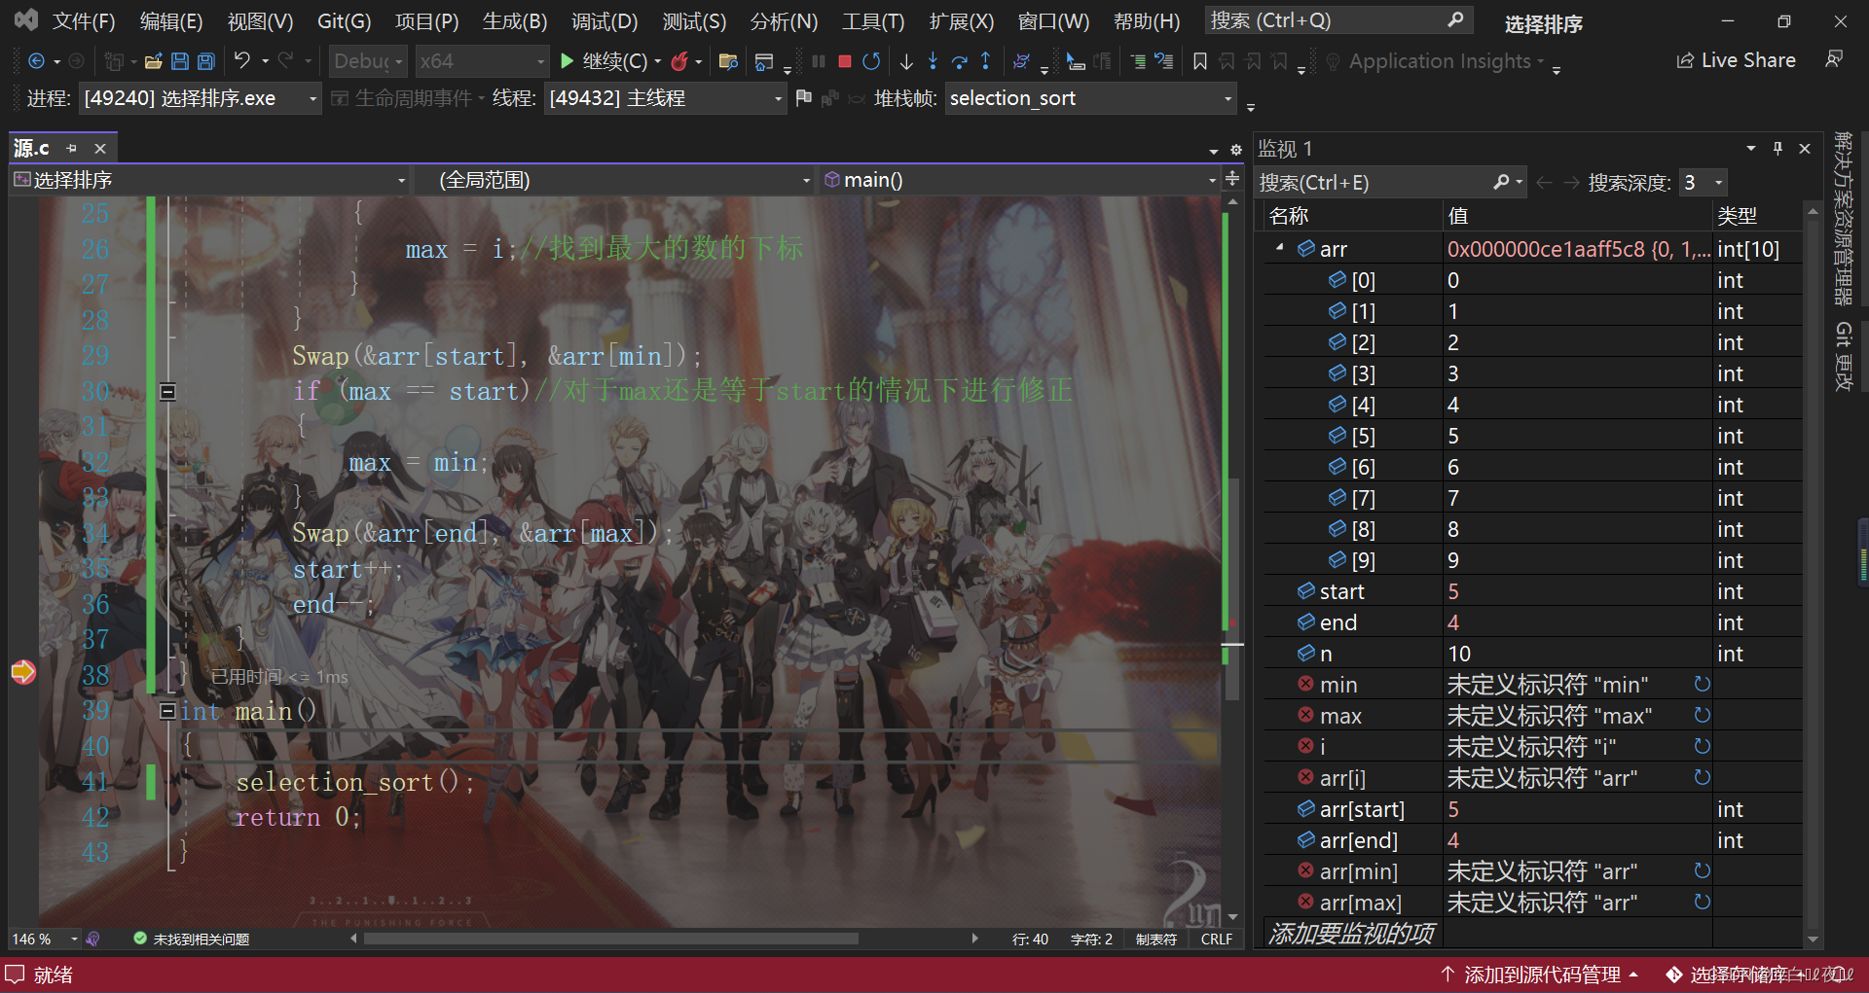Click 添加要监视的项 to add watch

[1351, 934]
